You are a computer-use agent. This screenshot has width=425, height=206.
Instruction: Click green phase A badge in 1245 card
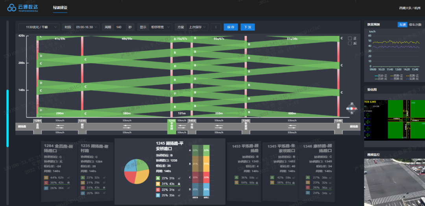(x=158, y=178)
